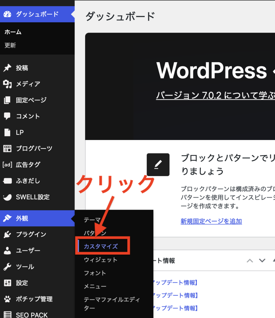
Task: Click the table icon beside ブログパーツ
Action: pyautogui.click(x=7, y=148)
